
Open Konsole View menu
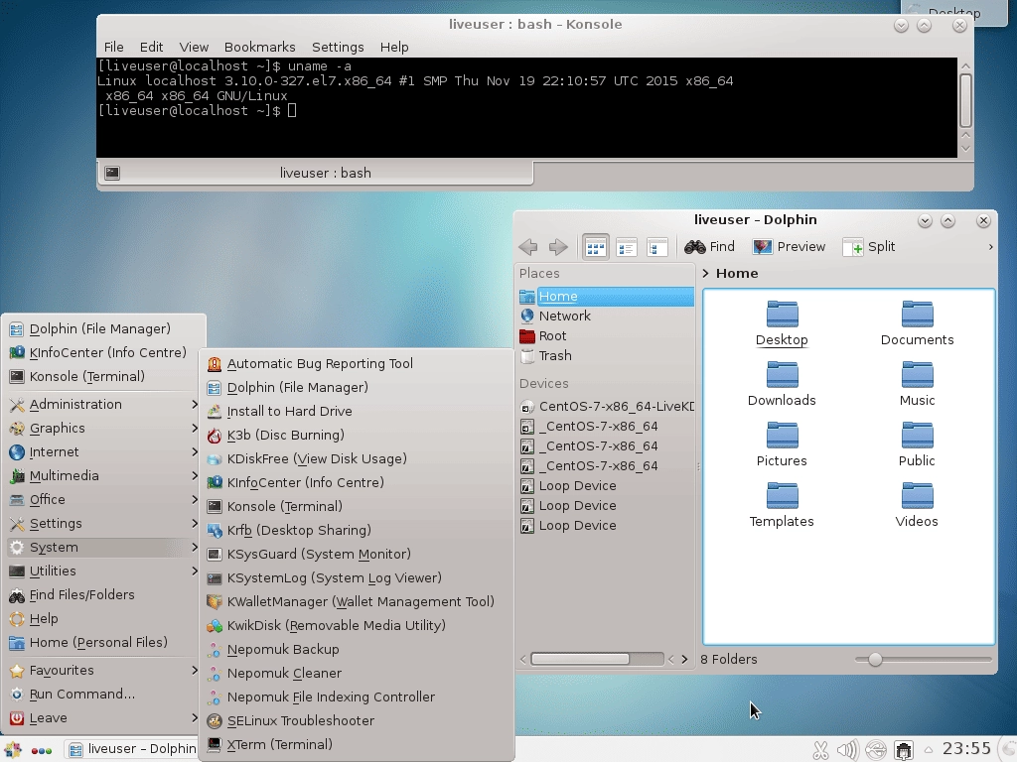click(194, 48)
